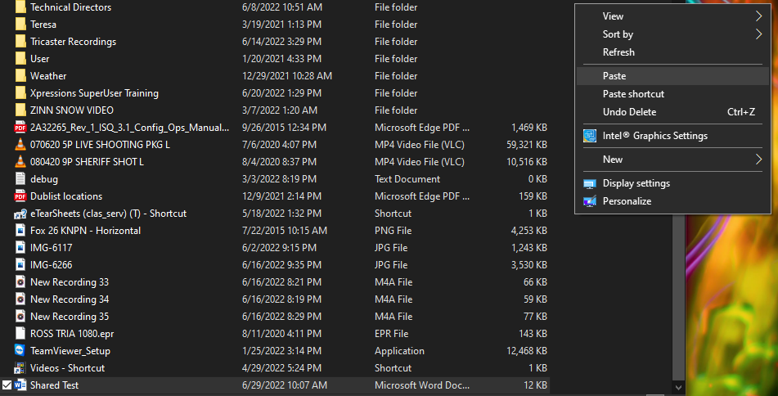Viewport: 778px width, 396px height.
Task: Open Display settings from the context menu
Action: [672, 183]
